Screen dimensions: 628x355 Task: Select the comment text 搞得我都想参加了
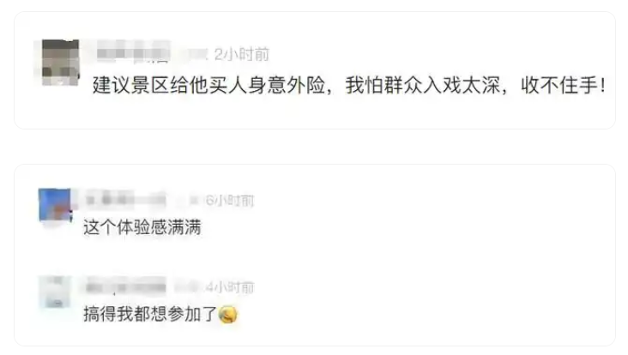(x=150, y=314)
